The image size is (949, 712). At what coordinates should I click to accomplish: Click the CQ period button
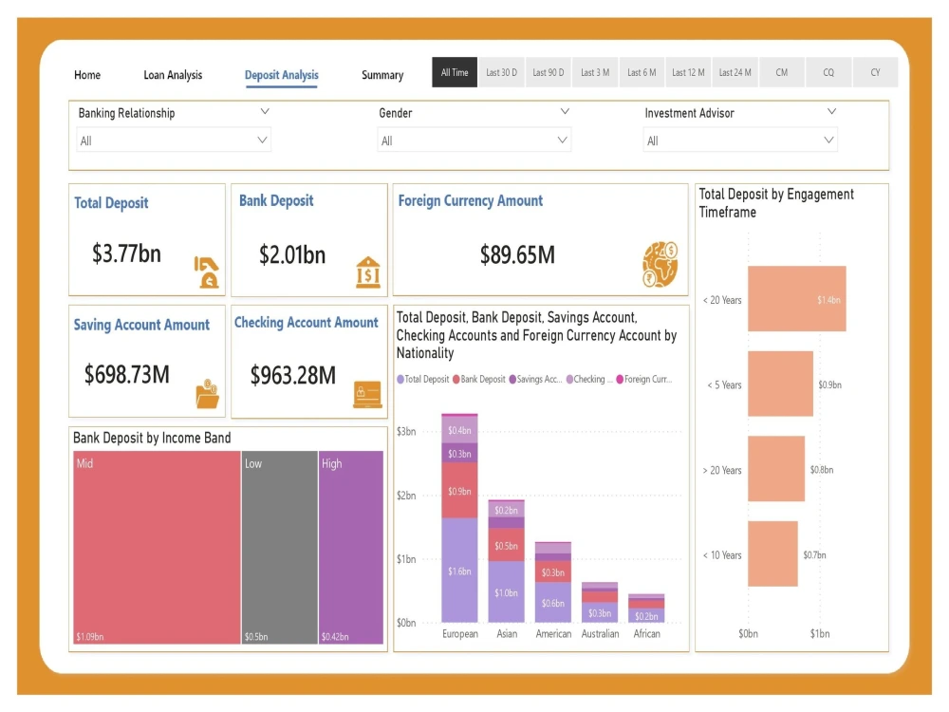(828, 71)
